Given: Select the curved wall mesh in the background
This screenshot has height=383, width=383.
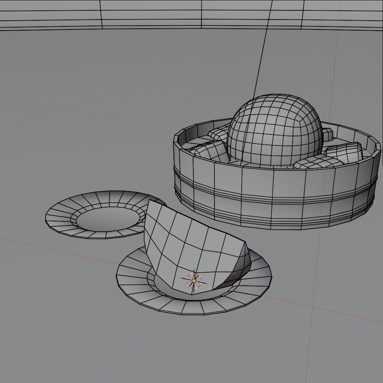Looking at the screenshot, I should (x=191, y=15).
